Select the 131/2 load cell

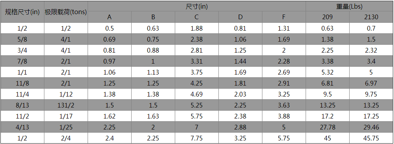pyautogui.click(x=66, y=106)
